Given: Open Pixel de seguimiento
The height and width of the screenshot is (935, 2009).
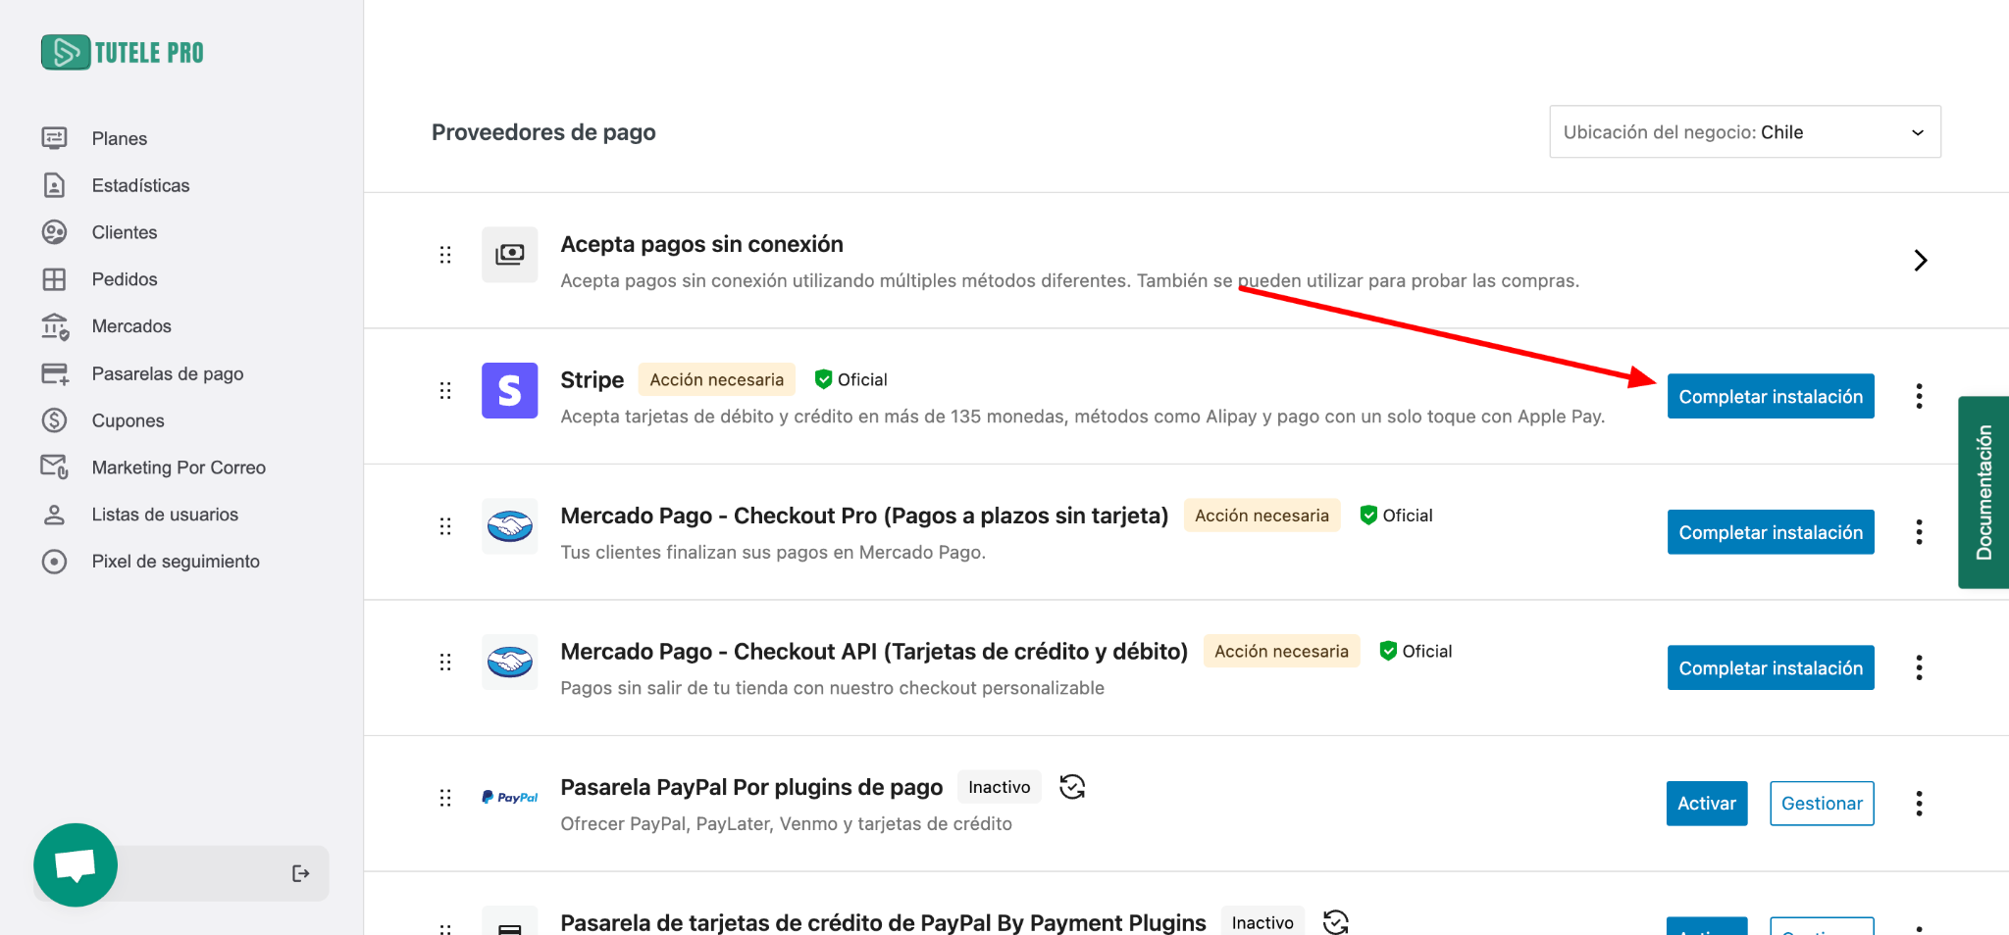Looking at the screenshot, I should tap(176, 562).
